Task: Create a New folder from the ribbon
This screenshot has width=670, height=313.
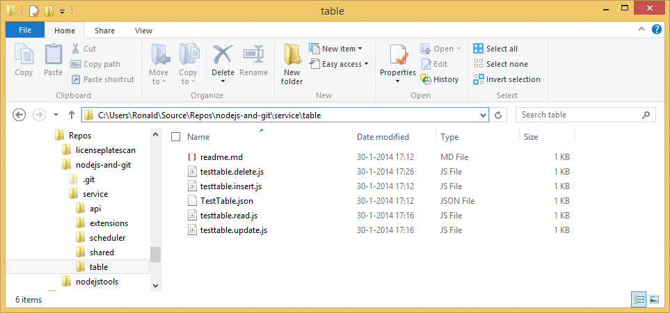Action: (292, 63)
